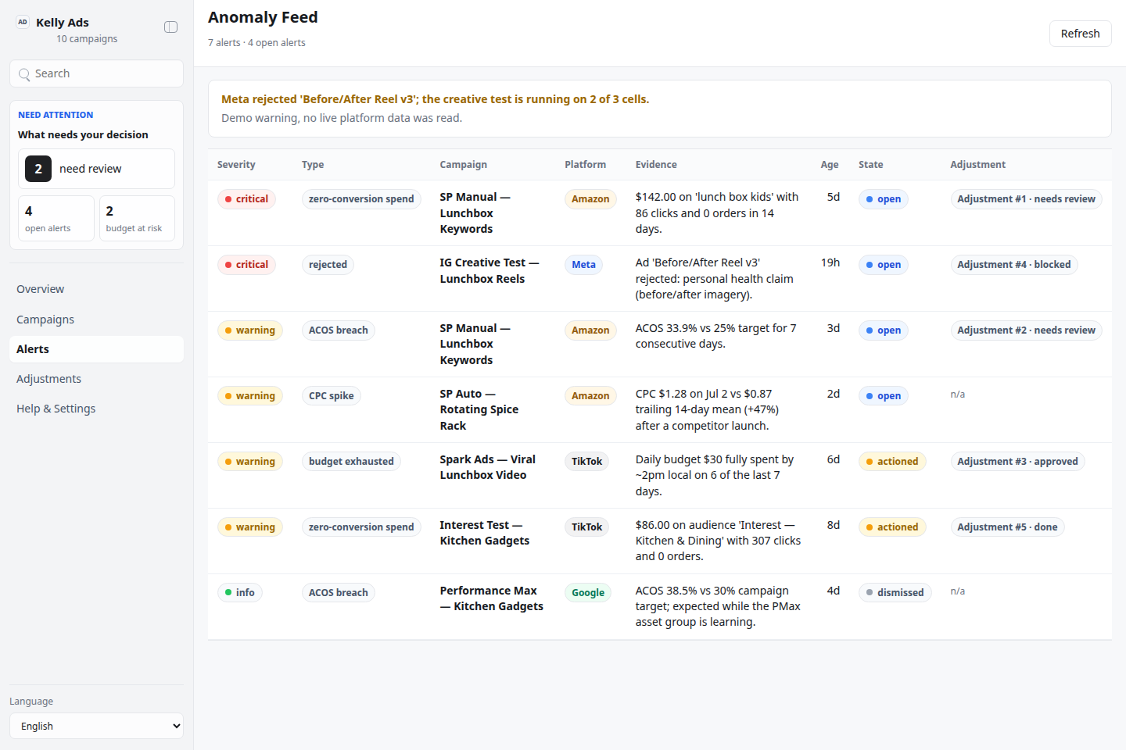Click the Meta platform badge
1126x750 pixels.
[583, 265]
